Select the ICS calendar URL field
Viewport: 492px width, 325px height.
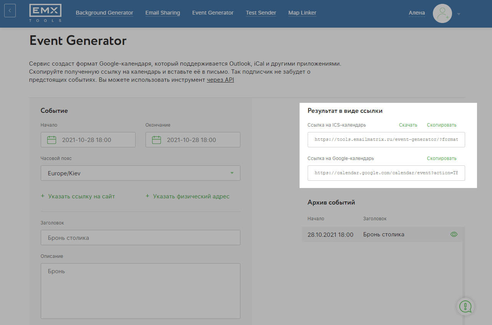[x=386, y=140]
